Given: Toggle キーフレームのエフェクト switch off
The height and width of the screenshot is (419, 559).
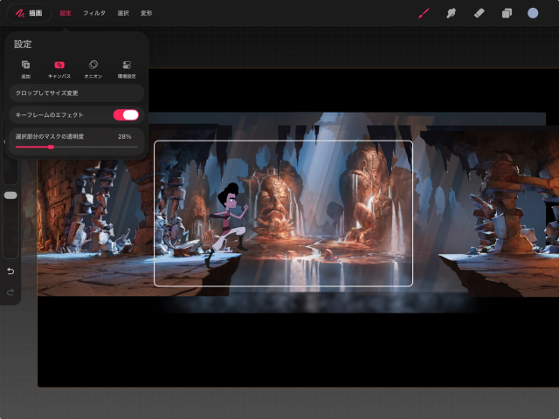Looking at the screenshot, I should point(126,114).
